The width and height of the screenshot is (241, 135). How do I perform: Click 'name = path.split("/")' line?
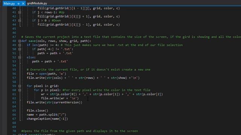pos(46,115)
